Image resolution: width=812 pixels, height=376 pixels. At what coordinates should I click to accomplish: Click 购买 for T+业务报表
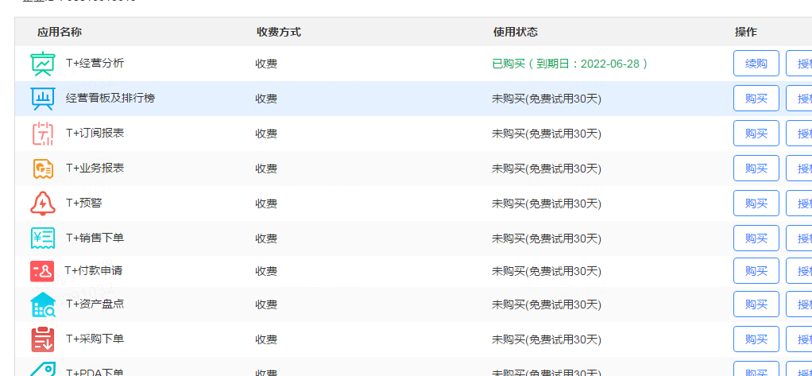[x=756, y=169]
